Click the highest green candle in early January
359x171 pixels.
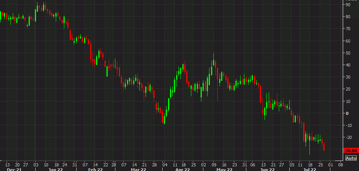tap(43, 7)
